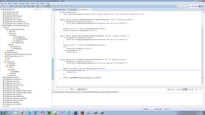Collapse All in Package Explorer
Screen dimensions: 205x115
point(36,10)
